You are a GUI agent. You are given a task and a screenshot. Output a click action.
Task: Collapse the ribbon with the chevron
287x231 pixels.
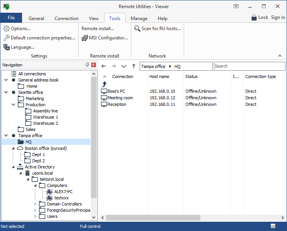(x=280, y=56)
